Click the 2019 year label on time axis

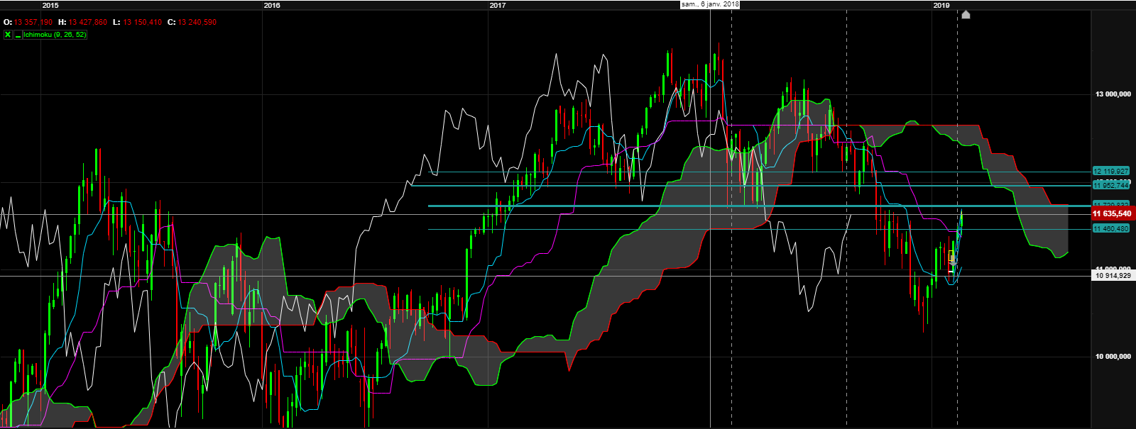pos(941,5)
